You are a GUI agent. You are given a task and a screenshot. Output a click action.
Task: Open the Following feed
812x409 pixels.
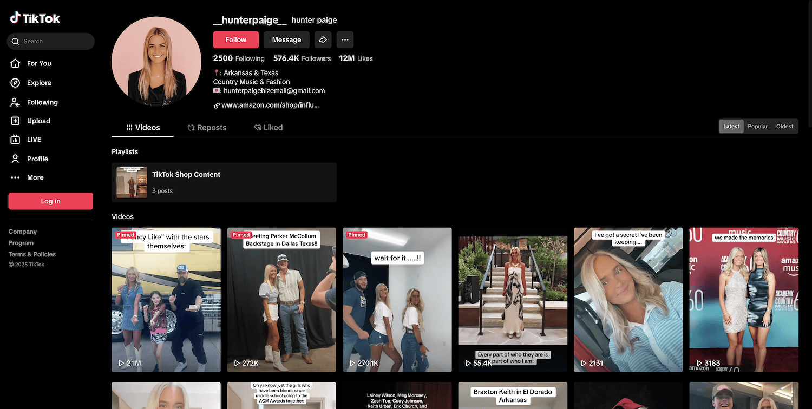click(x=42, y=102)
